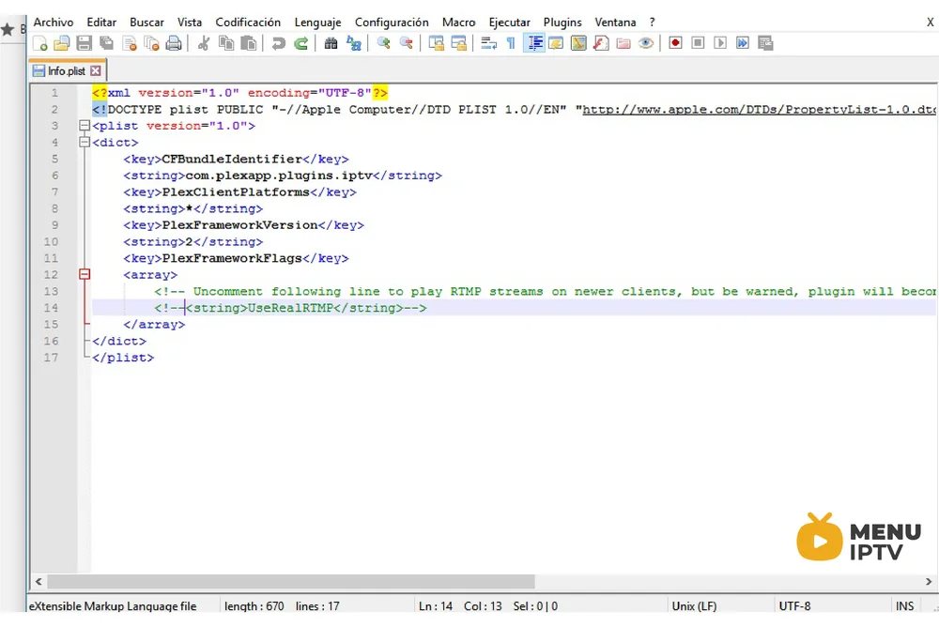Zoom out using the magnifier icon
Image resolution: width=939 pixels, height=627 pixels.
click(406, 43)
